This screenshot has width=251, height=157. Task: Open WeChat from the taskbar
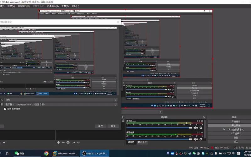click(x=19, y=153)
